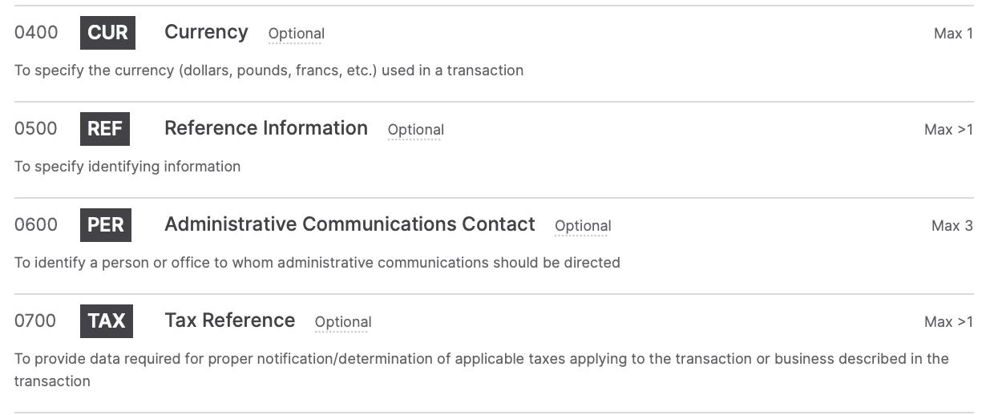Select position number 0500
994x415 pixels.
36,129
